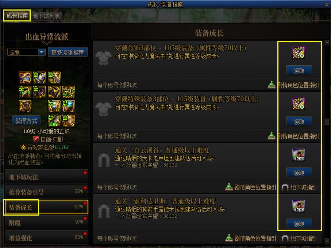331x248 pixels.
Task: Click the 获得方式 button
Action: click(x=26, y=121)
